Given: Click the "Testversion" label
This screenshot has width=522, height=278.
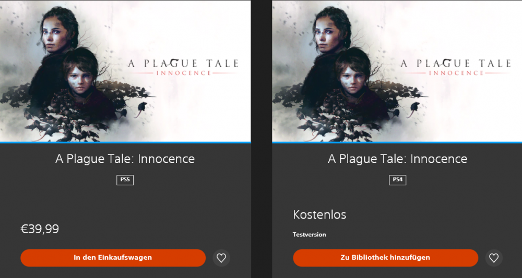Looking at the screenshot, I should (x=310, y=235).
